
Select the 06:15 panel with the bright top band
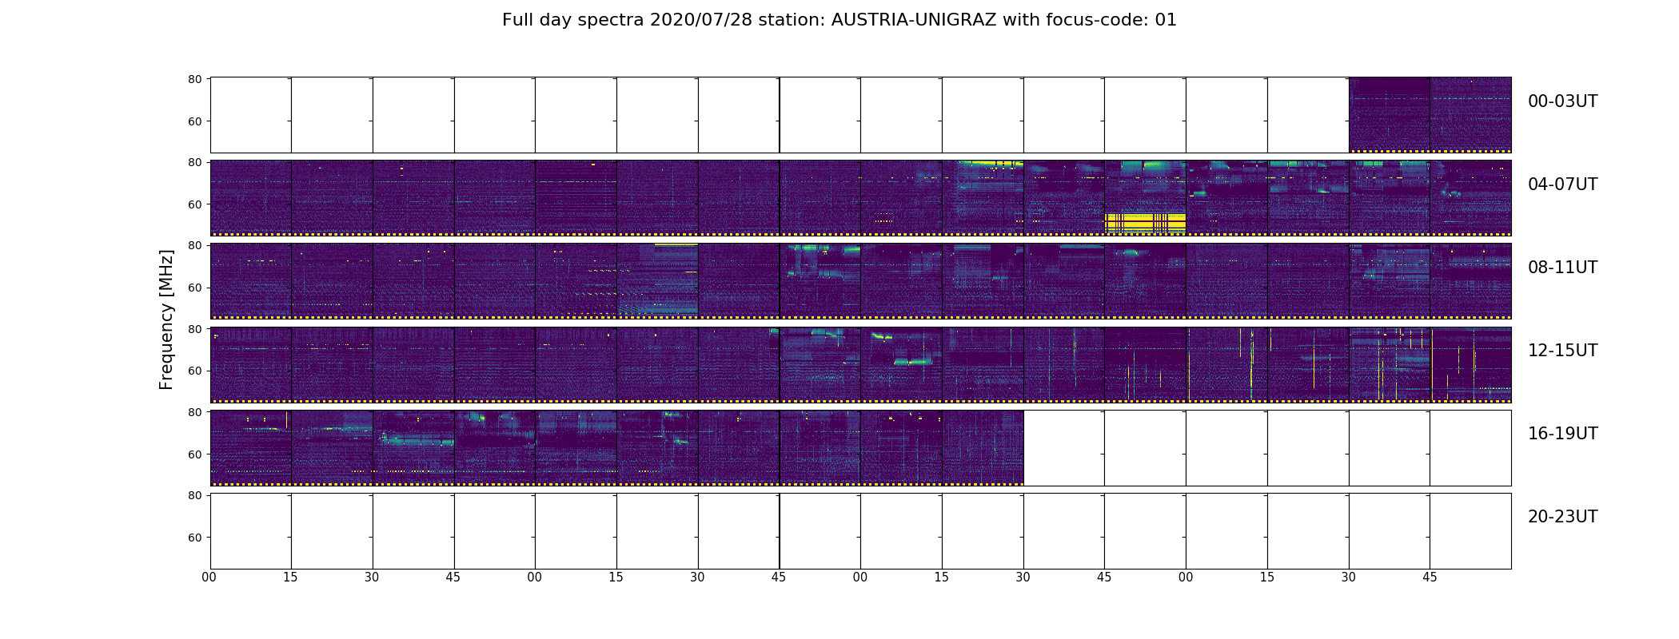tap(983, 198)
